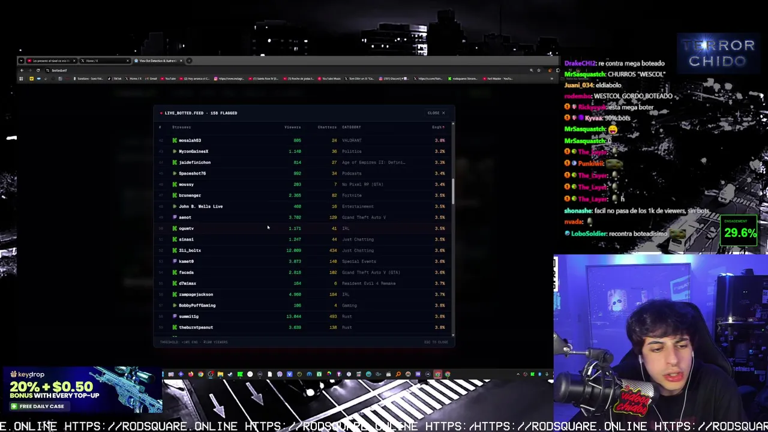Sort by Eng% column header
Viewport: 768px width, 432px height.
(x=438, y=127)
